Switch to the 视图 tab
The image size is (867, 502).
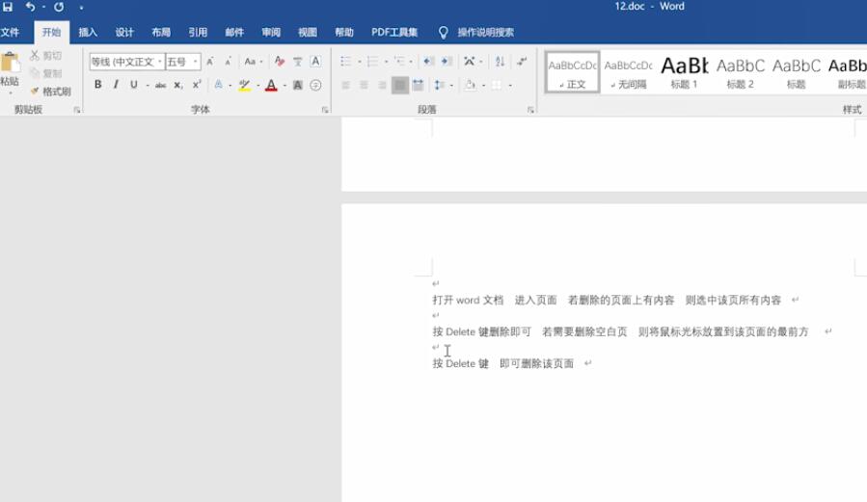308,33
